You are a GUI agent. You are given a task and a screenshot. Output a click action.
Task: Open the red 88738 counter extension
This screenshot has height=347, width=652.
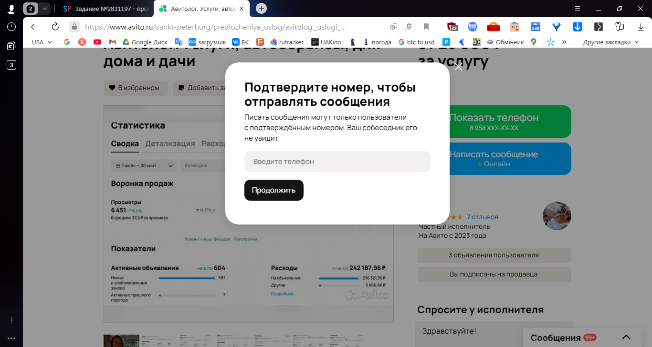coord(493,27)
